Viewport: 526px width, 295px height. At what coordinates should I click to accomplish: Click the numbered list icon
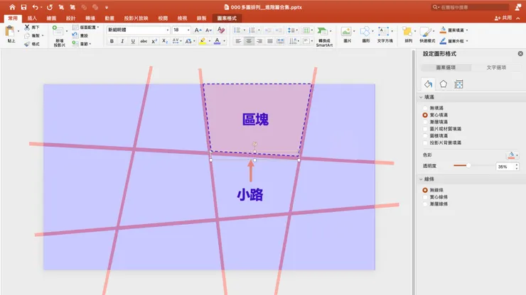tap(252, 30)
